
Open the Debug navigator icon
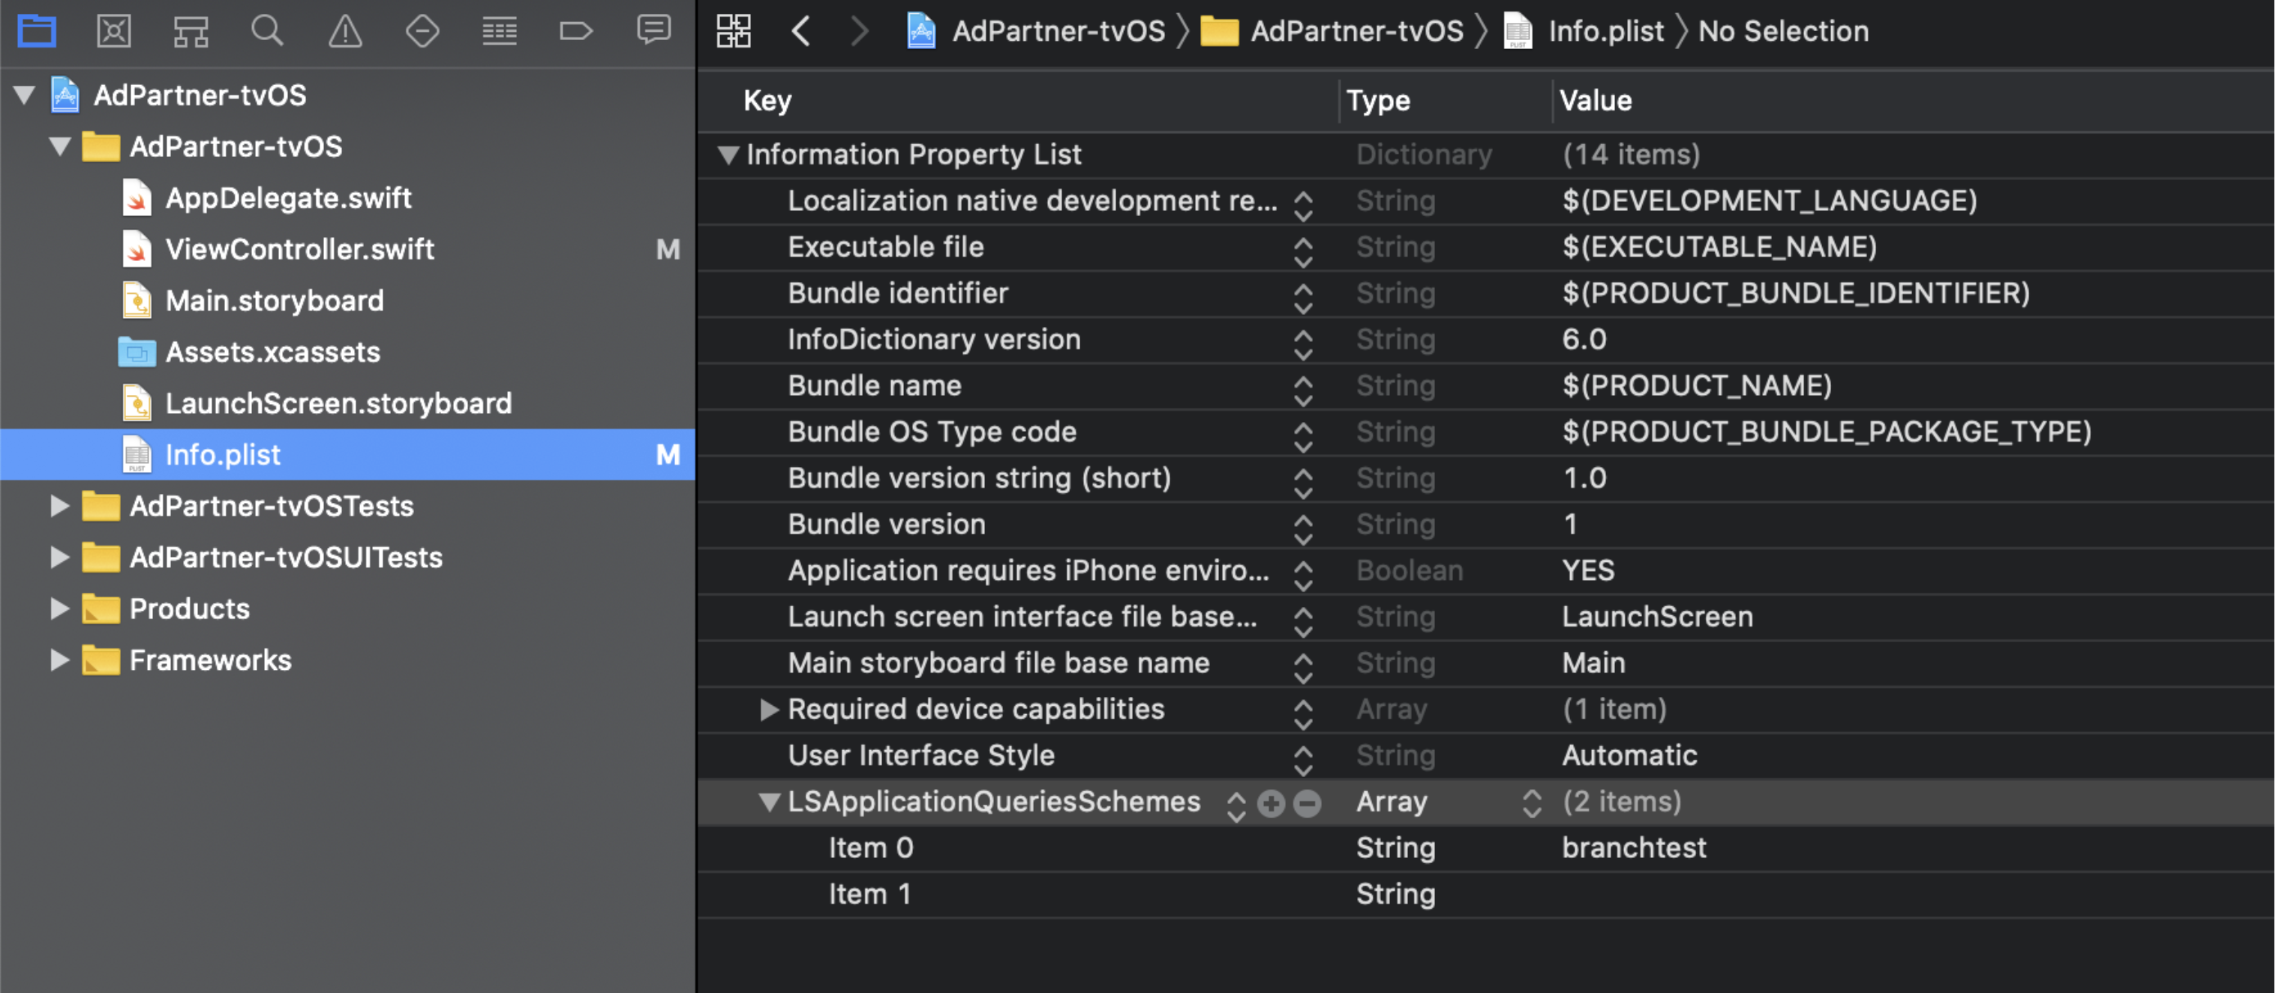(499, 32)
